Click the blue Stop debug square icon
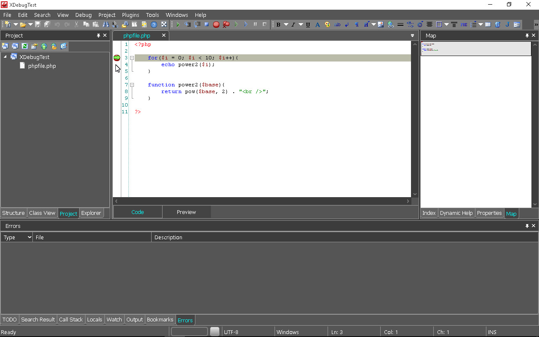The width and height of the screenshot is (539, 337). tap(206, 24)
